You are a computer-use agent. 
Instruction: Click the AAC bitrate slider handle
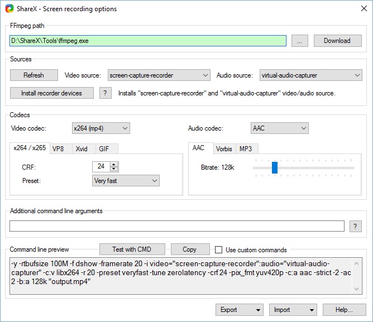pos(275,167)
